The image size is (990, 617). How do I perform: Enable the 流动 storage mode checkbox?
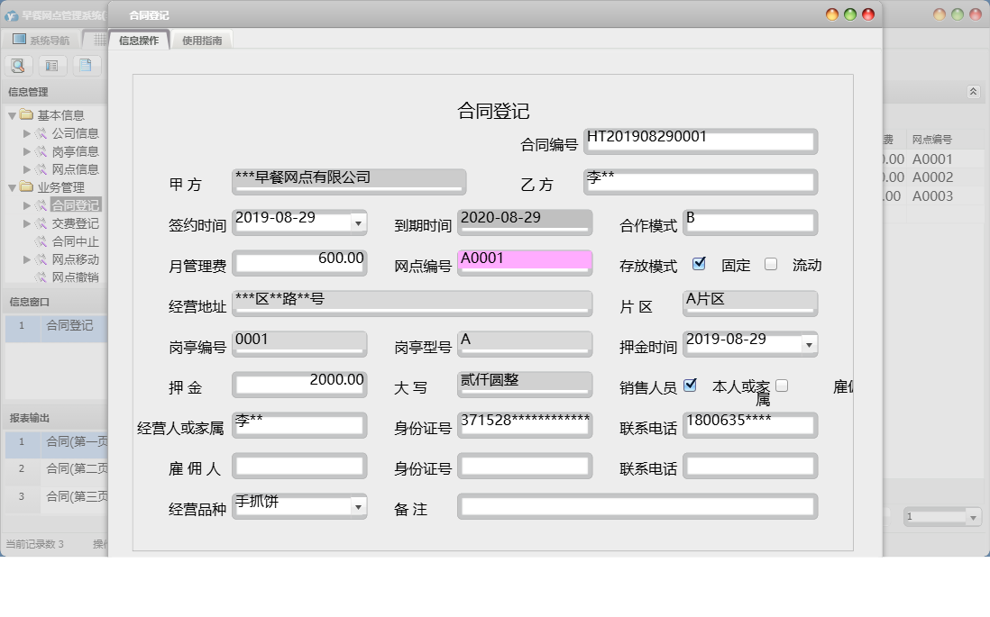coord(771,264)
